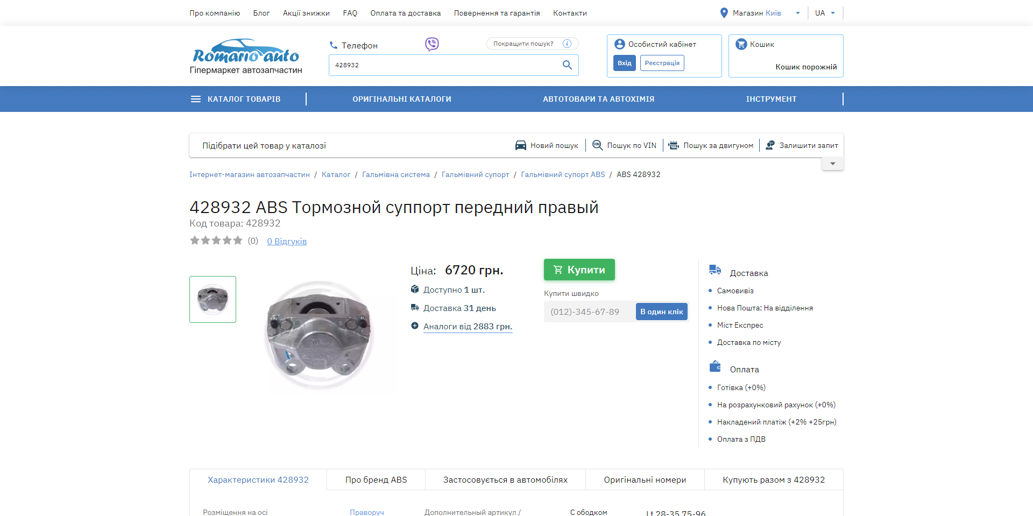Click the Особистий кабінет user icon

pyautogui.click(x=619, y=44)
